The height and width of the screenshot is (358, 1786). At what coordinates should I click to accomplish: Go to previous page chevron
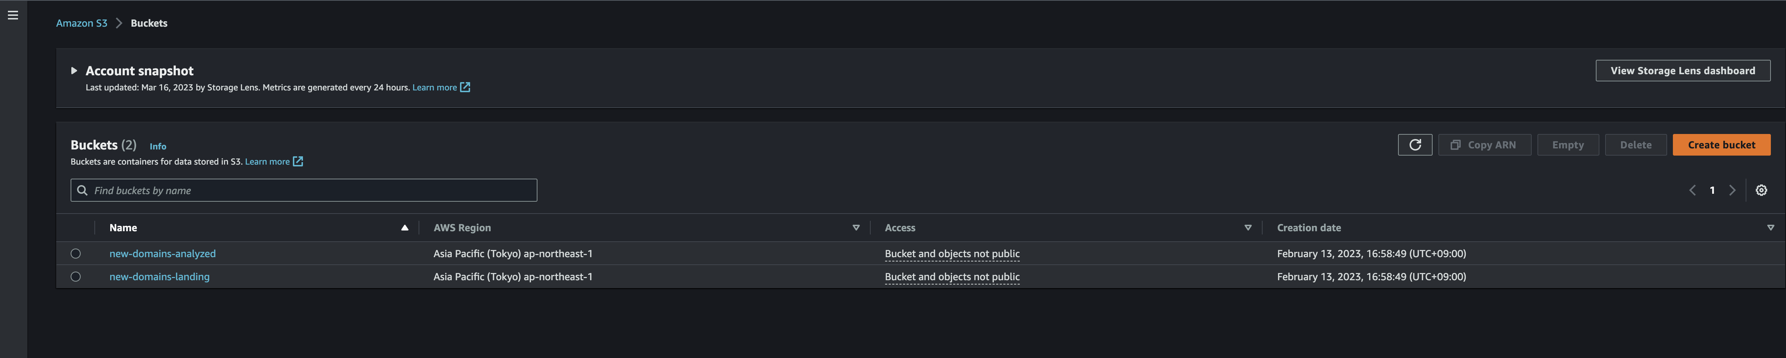coord(1692,190)
